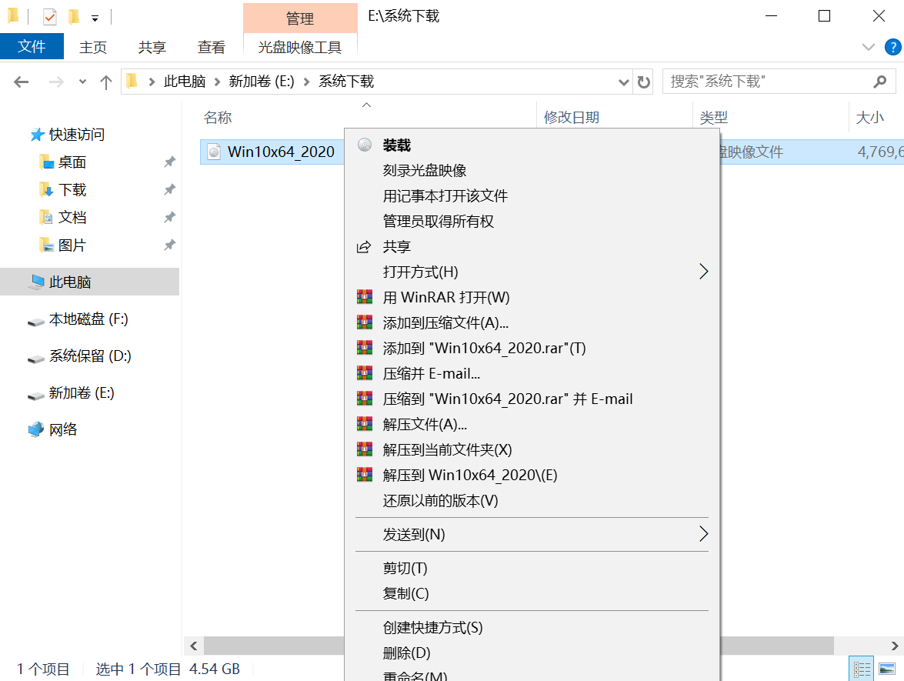Click drive icon for 本地磁盘 (F:)

(x=35, y=321)
